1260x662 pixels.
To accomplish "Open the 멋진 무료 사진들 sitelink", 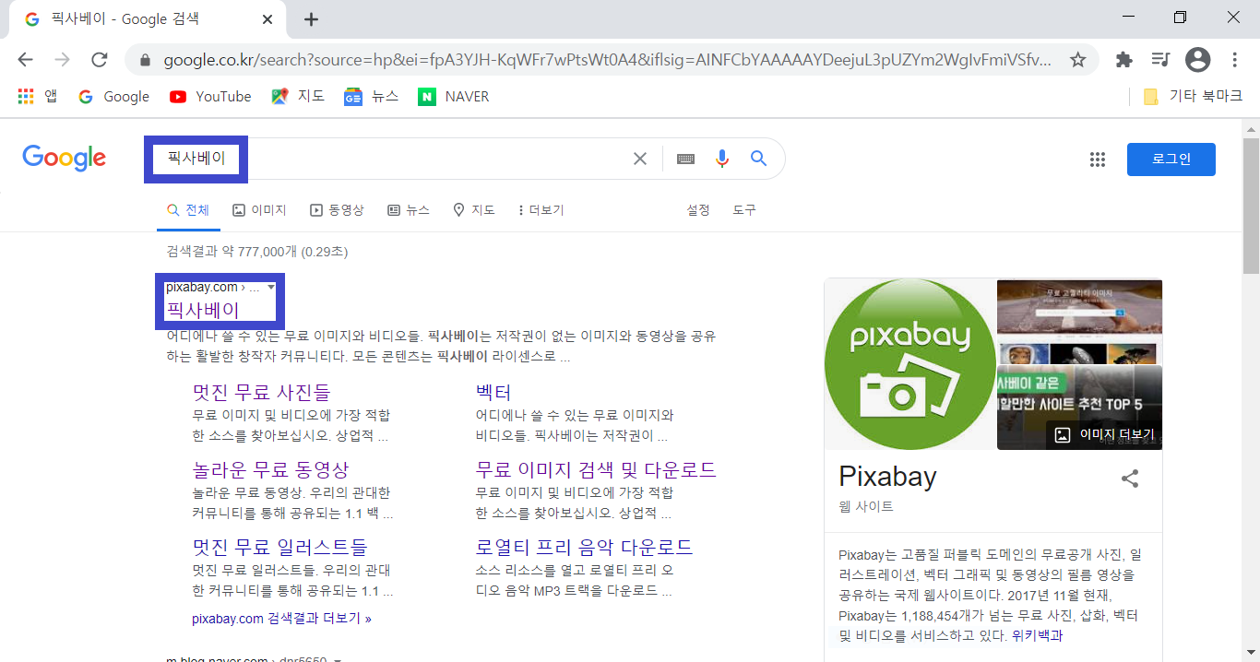I will pos(261,392).
